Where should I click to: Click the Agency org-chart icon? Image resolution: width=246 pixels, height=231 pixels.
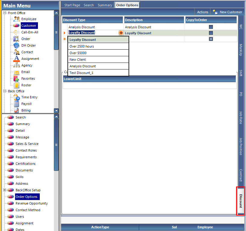pyautogui.click(x=17, y=65)
